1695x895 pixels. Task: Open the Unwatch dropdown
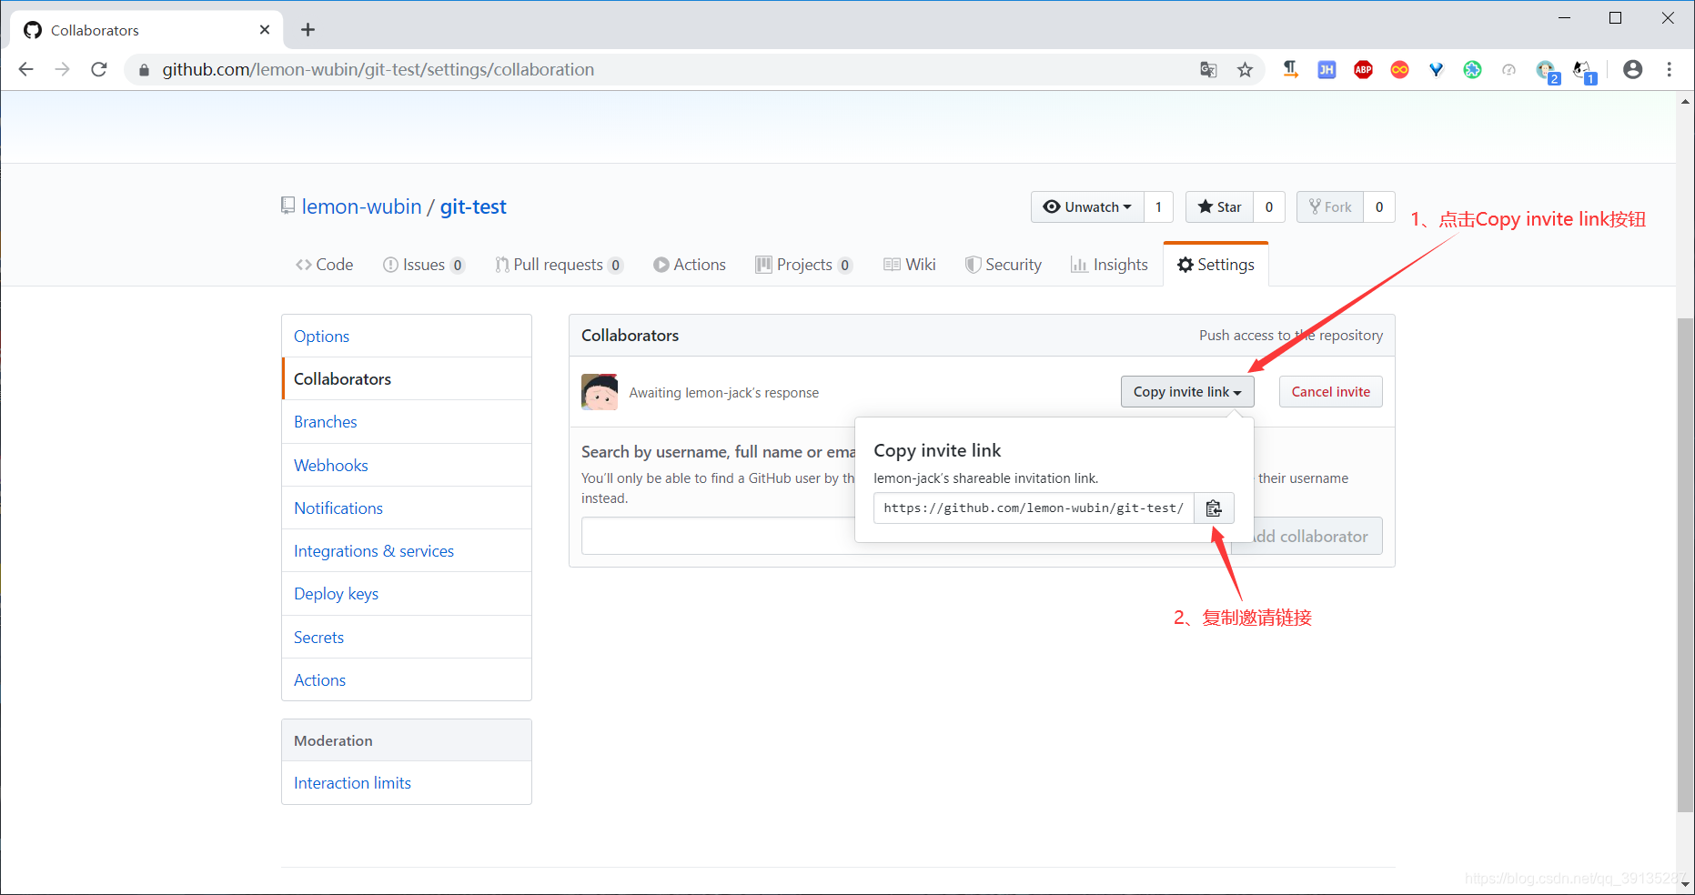[1087, 207]
